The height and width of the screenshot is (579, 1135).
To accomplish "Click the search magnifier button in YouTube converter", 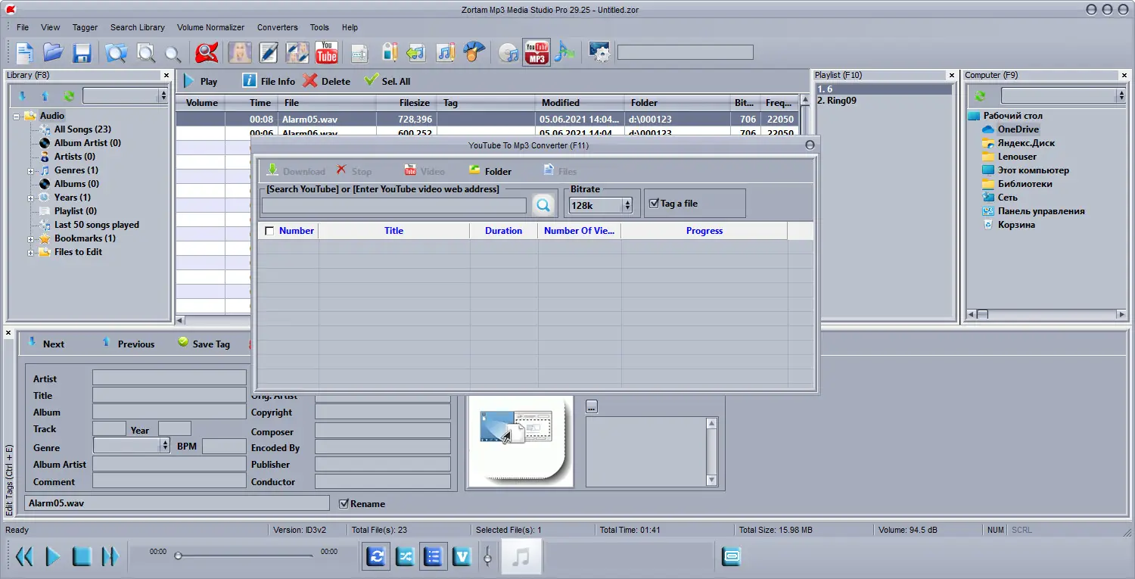I will point(543,204).
